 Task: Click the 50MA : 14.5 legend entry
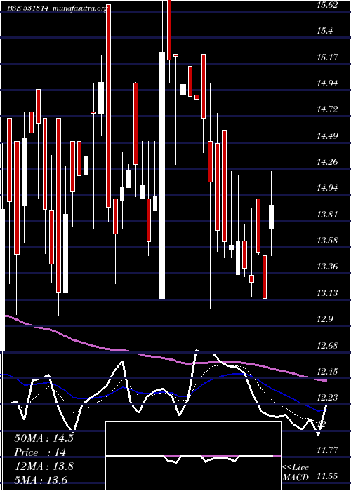point(44,438)
